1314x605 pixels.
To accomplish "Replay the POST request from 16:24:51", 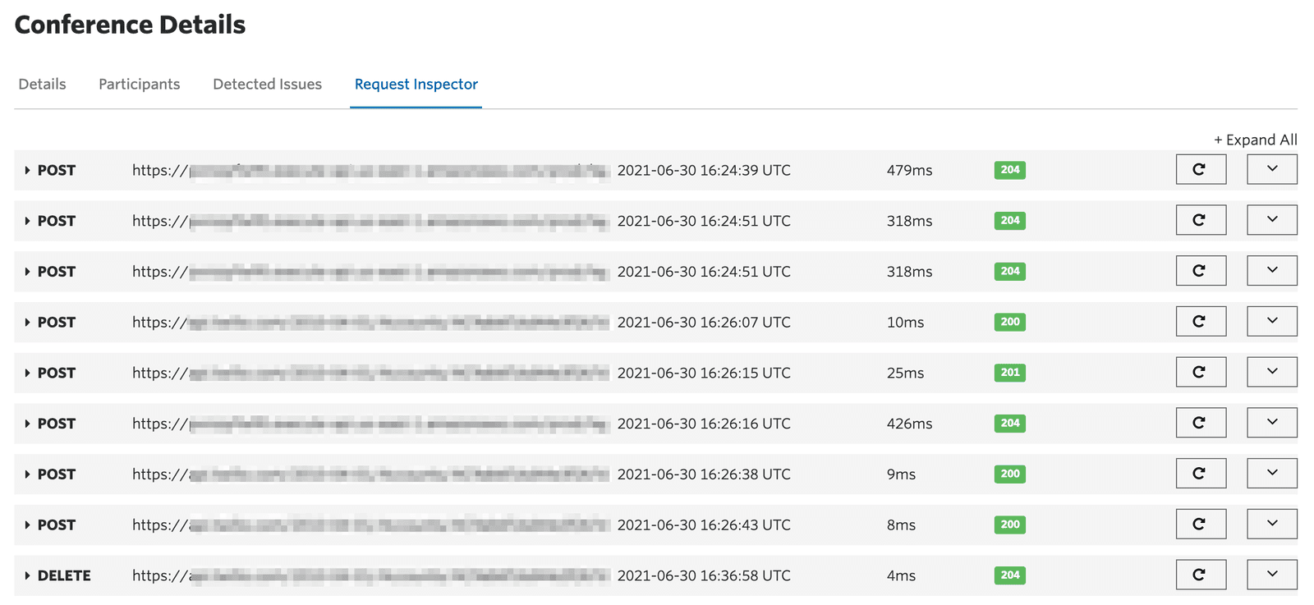I will (1201, 219).
